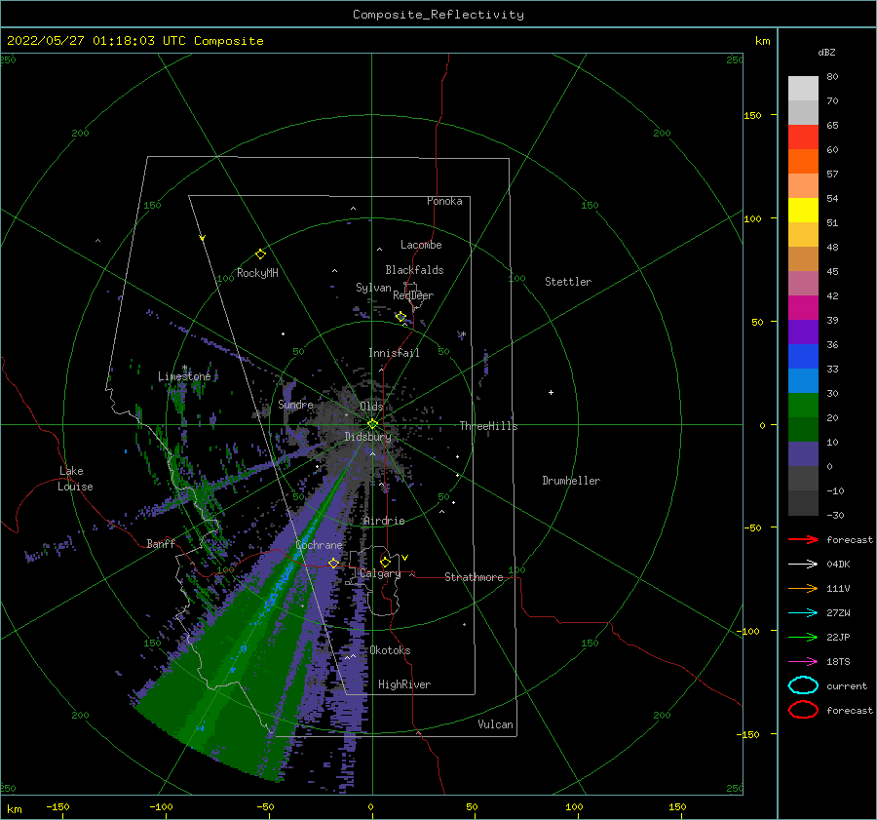Screen dimensions: 877x820
Task: Click the yellow diamond marker near RockyMH
Action: point(260,254)
